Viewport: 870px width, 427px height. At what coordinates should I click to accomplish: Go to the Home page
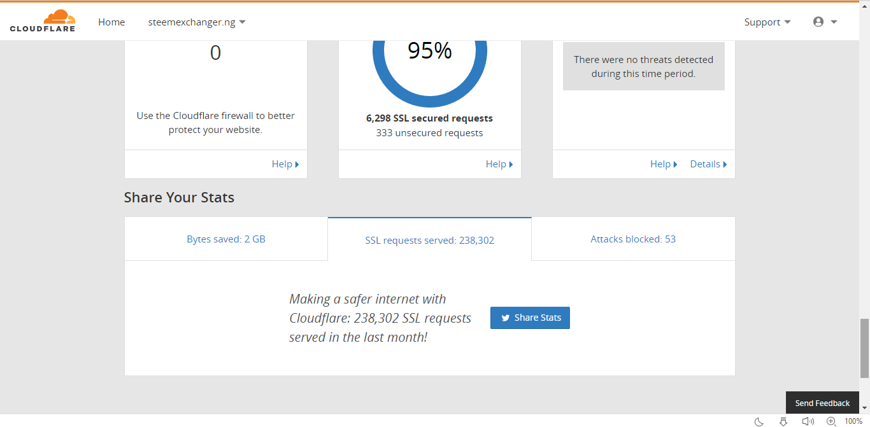pyautogui.click(x=111, y=22)
